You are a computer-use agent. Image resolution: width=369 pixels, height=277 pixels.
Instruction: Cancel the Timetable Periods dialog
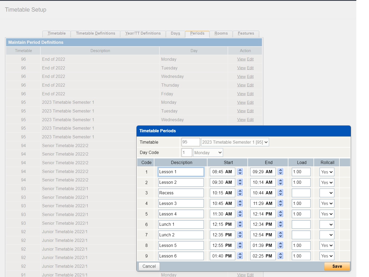point(149,266)
